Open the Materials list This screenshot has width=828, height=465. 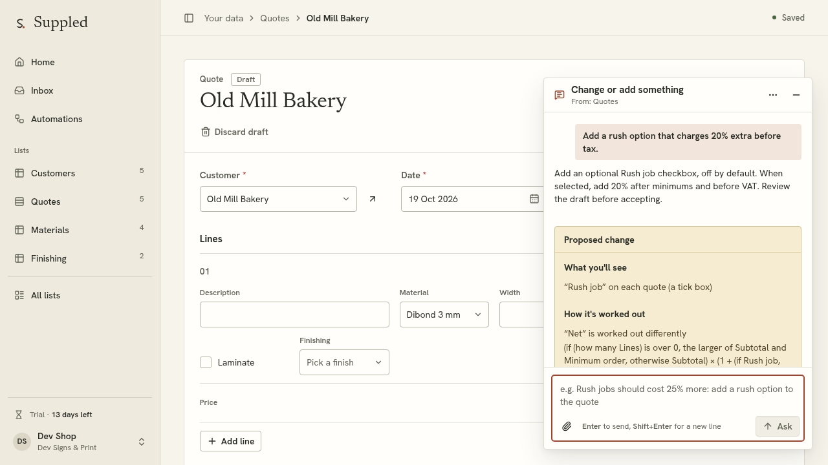pyautogui.click(x=80, y=230)
